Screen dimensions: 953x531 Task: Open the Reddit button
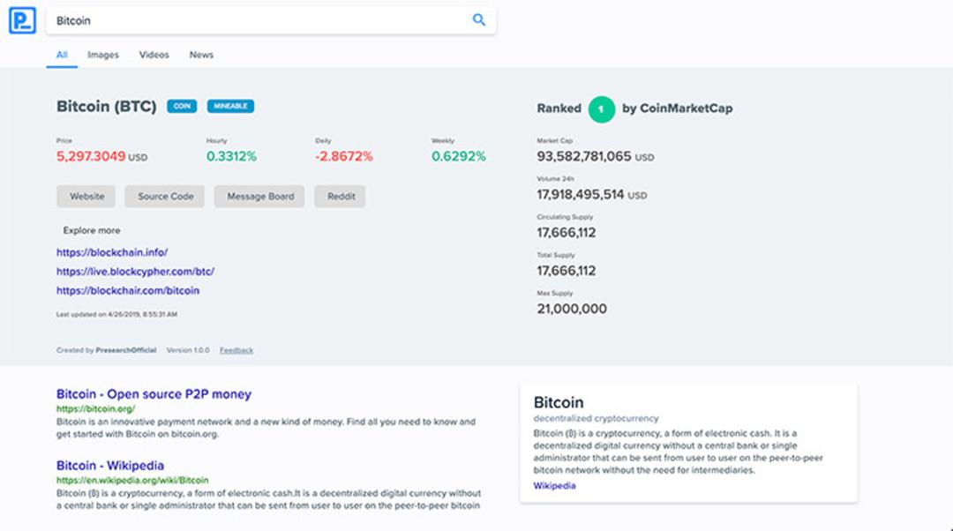click(341, 196)
